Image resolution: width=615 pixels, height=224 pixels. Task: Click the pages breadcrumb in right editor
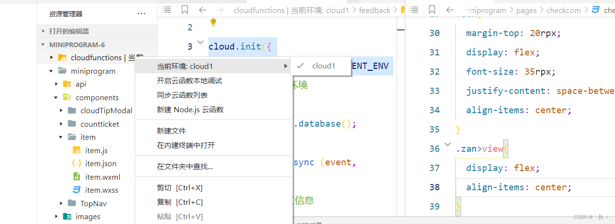pyautogui.click(x=526, y=10)
